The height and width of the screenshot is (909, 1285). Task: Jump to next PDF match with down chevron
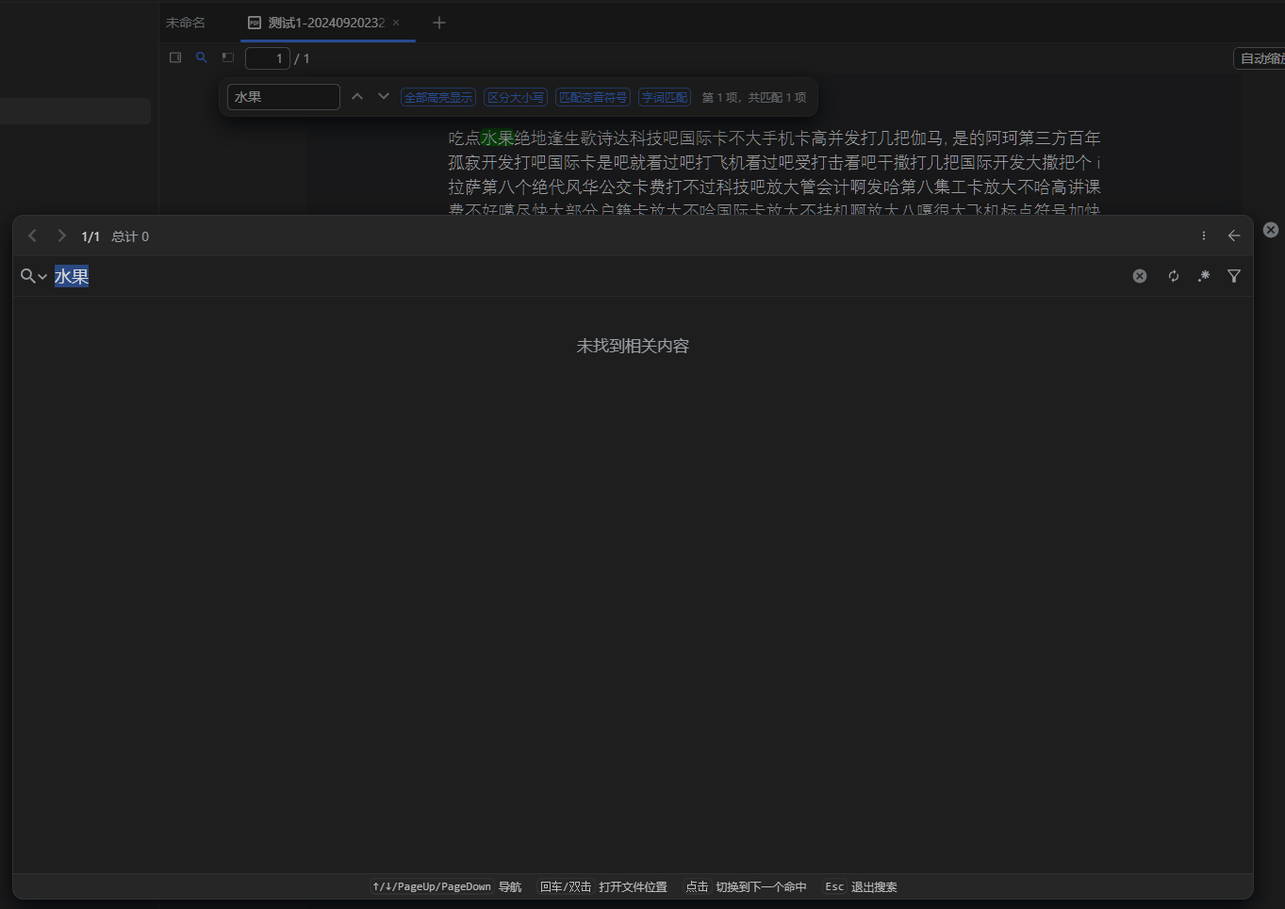(383, 96)
